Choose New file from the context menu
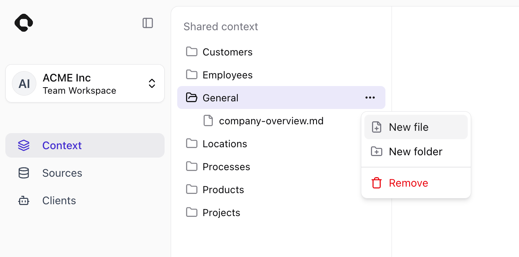 pyautogui.click(x=416, y=127)
